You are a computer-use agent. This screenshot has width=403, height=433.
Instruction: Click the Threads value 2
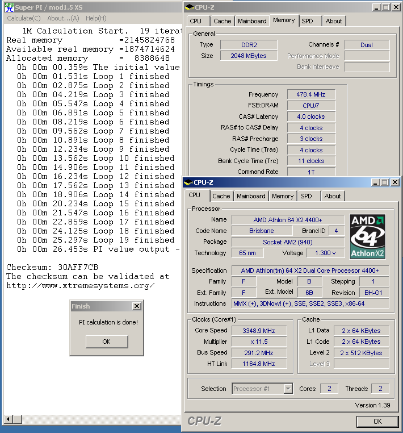pyautogui.click(x=380, y=389)
